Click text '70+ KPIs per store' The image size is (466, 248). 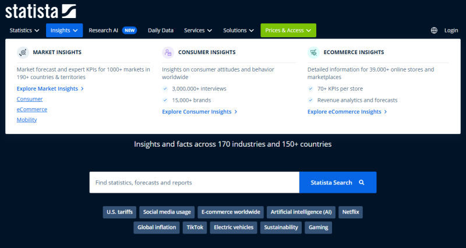click(x=340, y=88)
